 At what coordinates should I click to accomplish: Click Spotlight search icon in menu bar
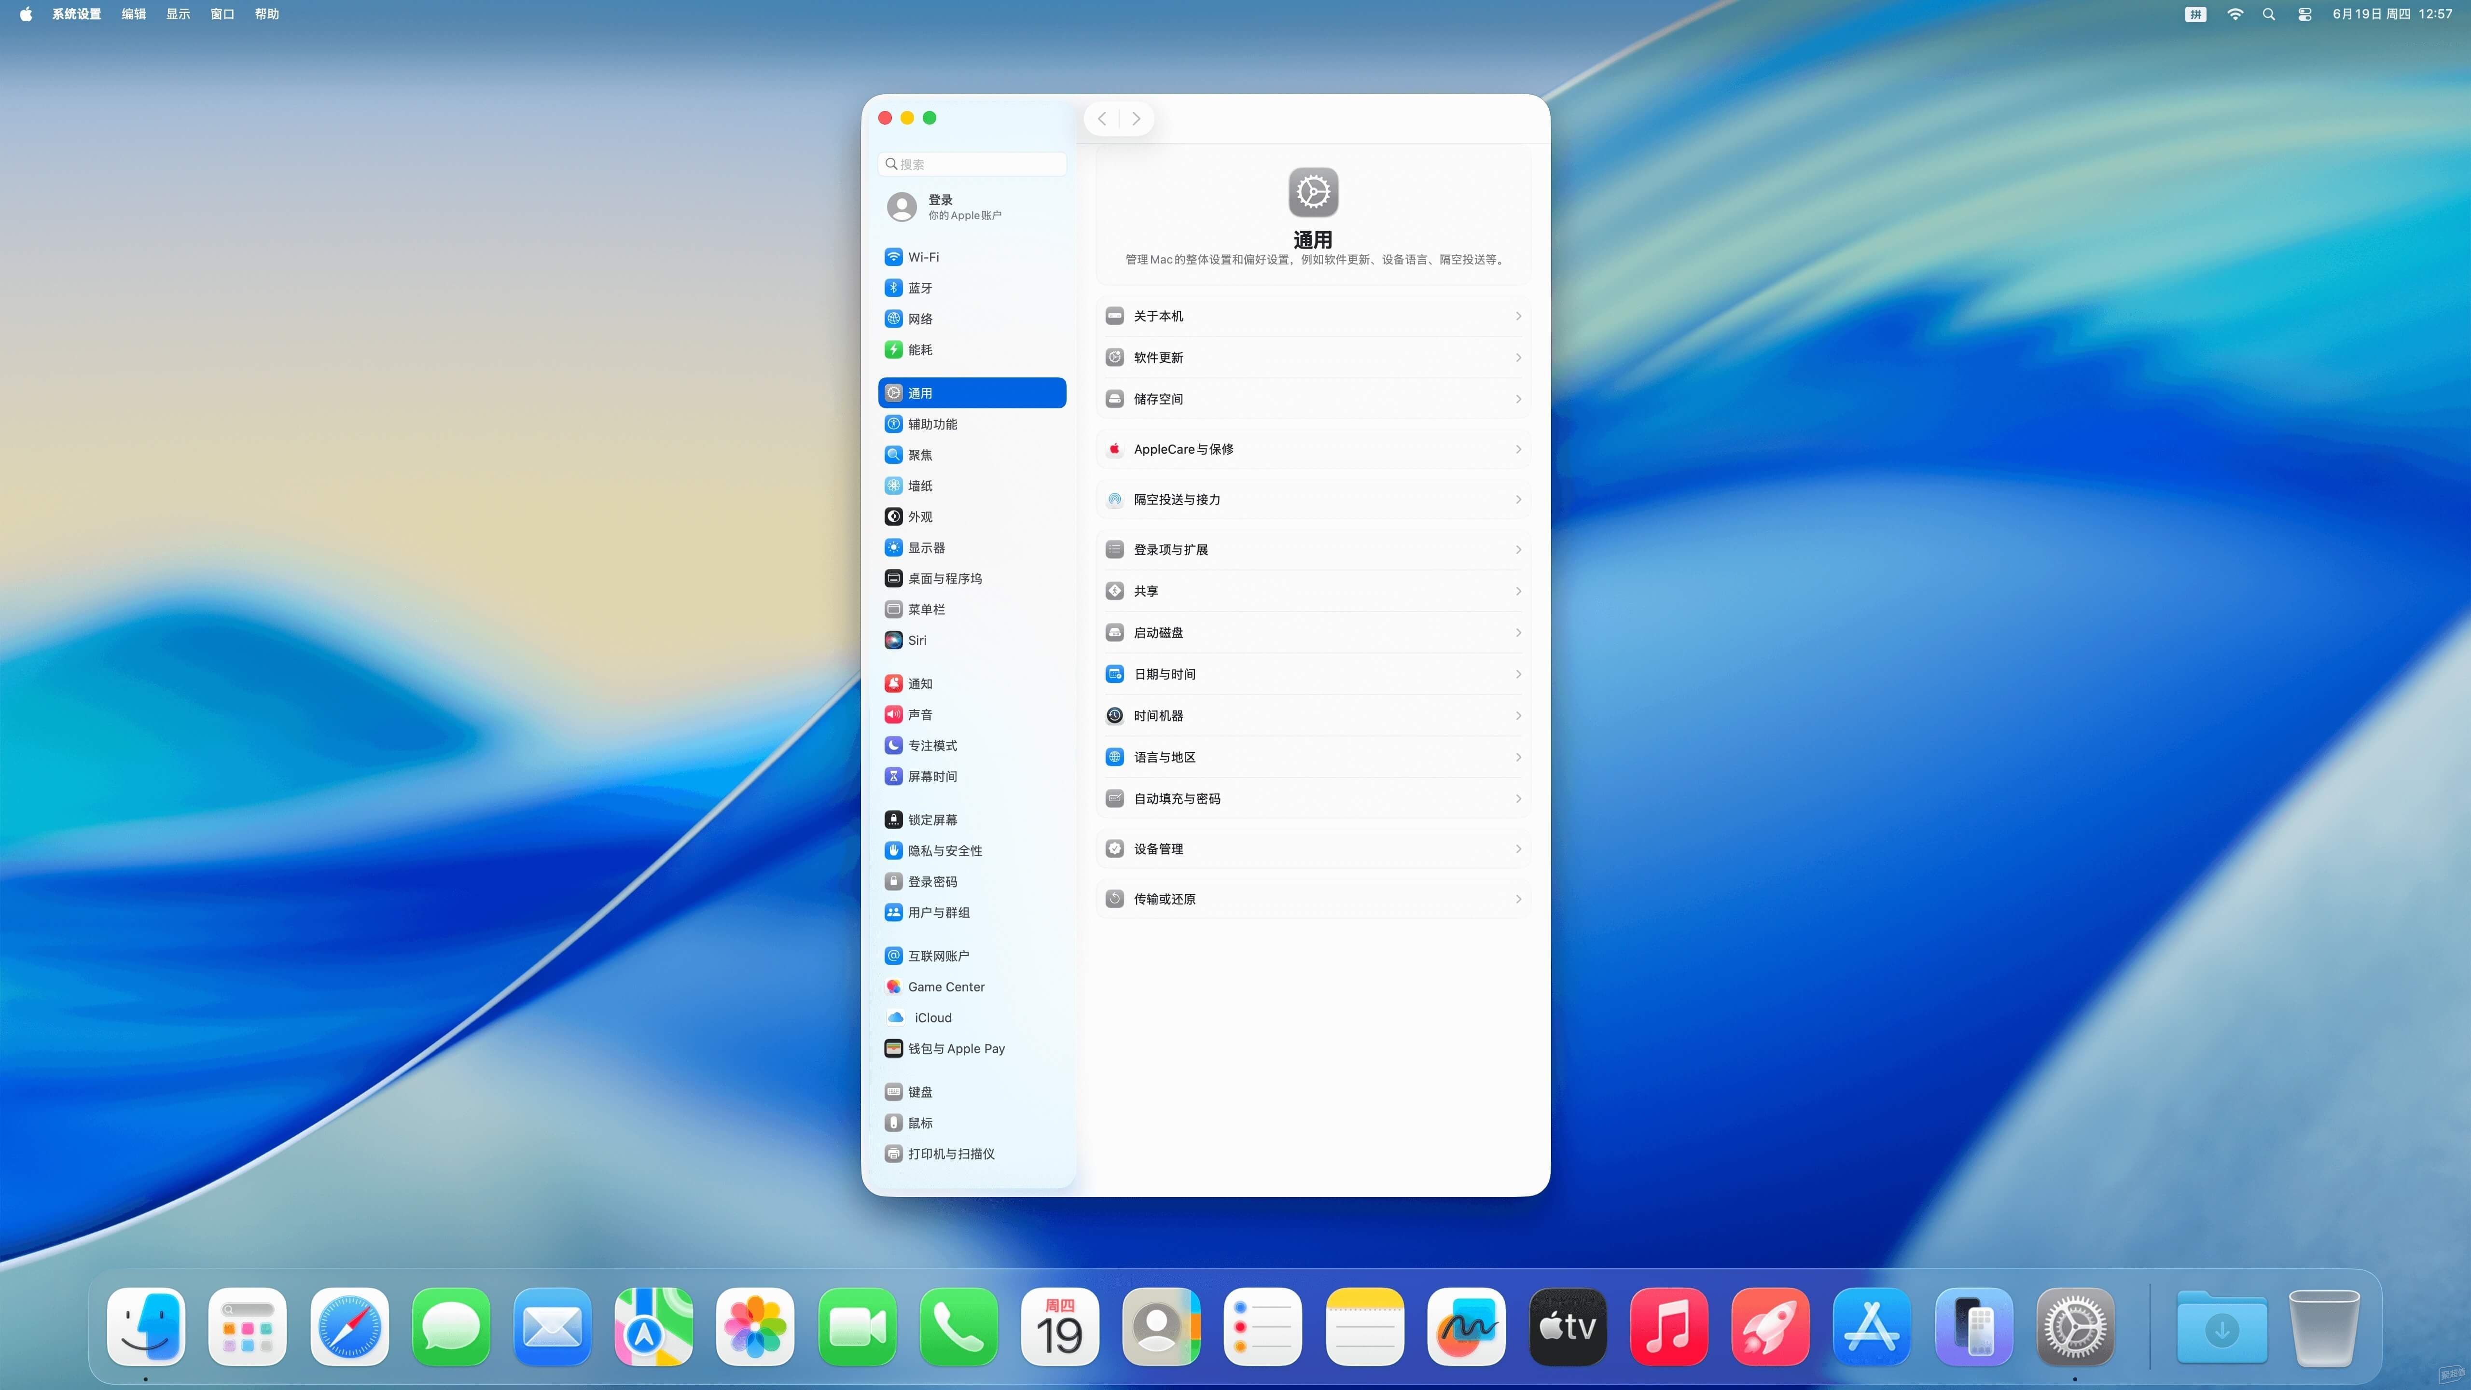(x=2269, y=14)
